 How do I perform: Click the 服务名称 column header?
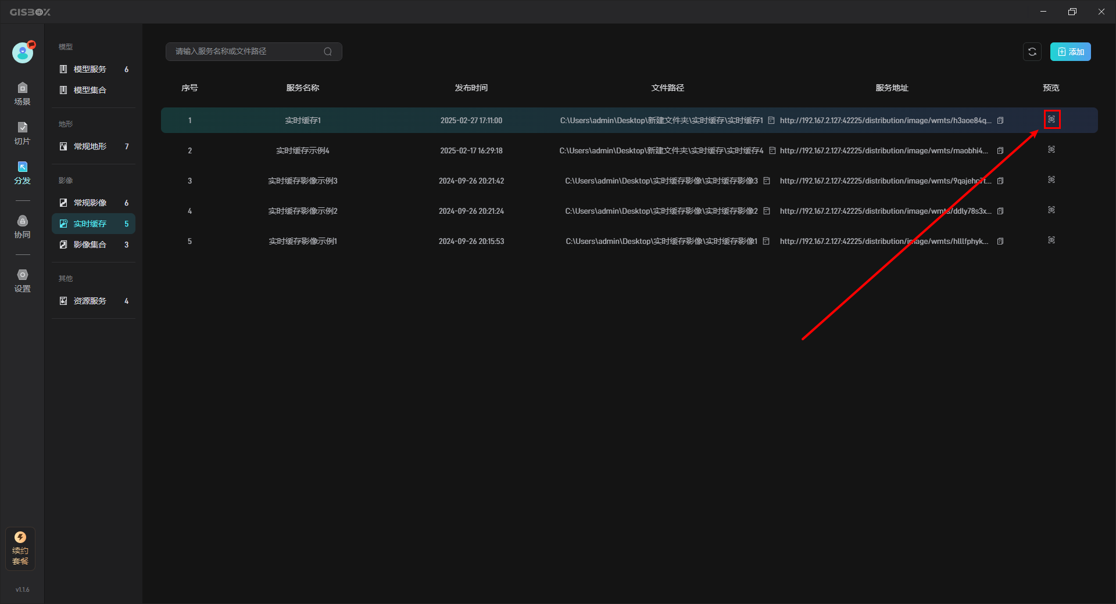(x=303, y=88)
